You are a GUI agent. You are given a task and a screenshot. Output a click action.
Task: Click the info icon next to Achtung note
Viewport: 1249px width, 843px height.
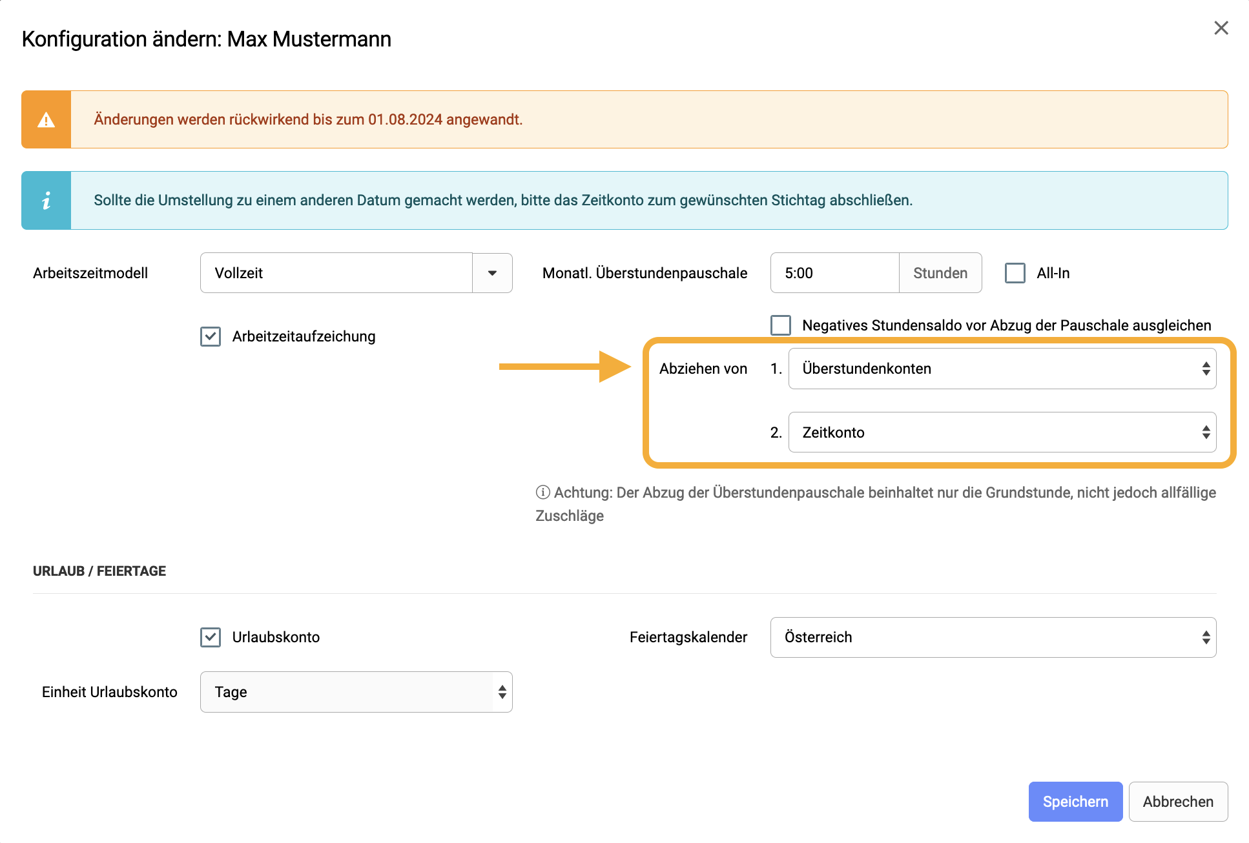(x=542, y=493)
